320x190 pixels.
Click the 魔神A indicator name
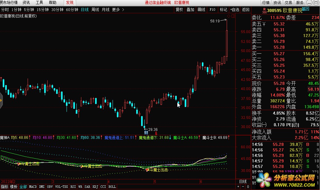(x=5, y=138)
